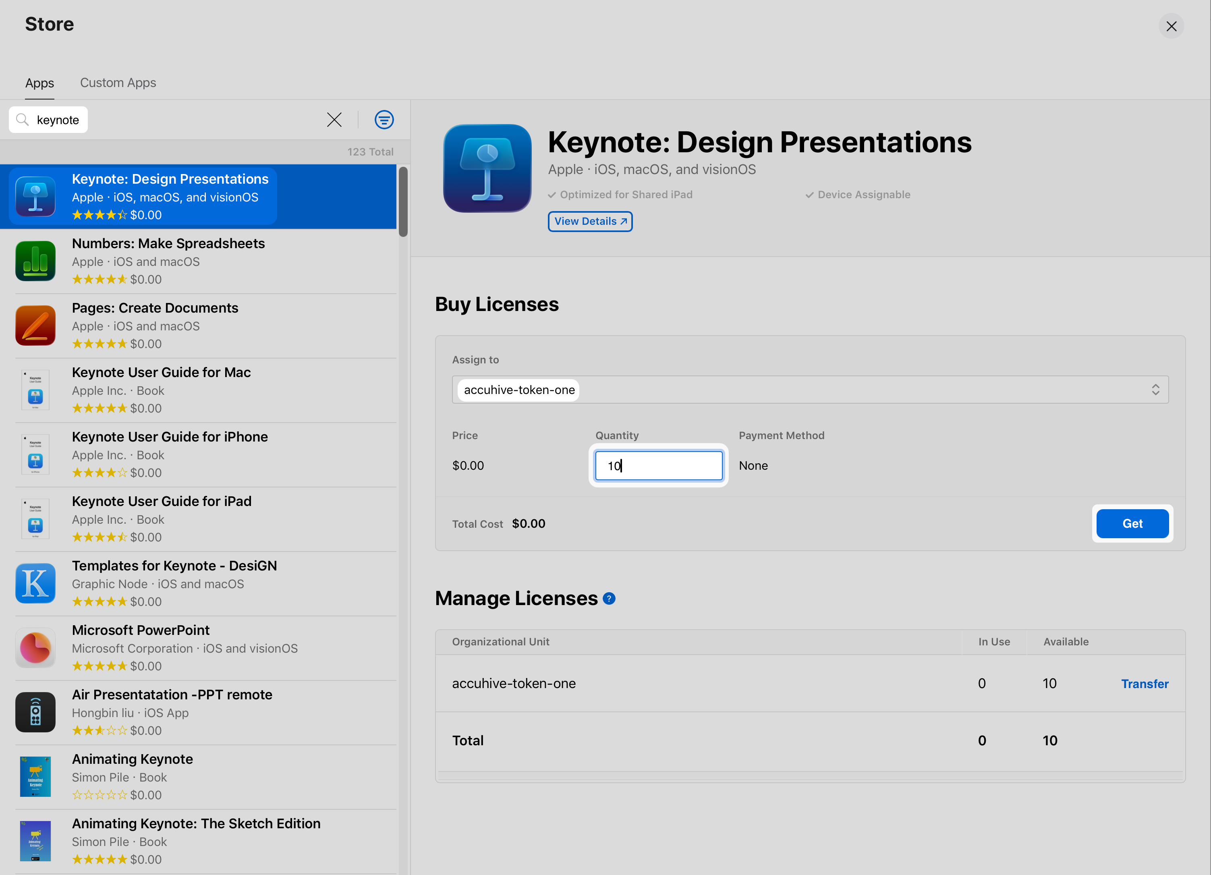Click the Assign to dropdown stepper arrows
Viewport: 1211px width, 875px height.
coord(1155,390)
